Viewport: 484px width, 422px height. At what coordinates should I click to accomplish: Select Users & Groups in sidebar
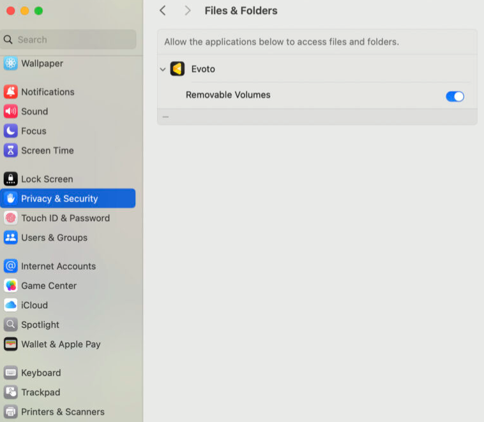coord(54,238)
